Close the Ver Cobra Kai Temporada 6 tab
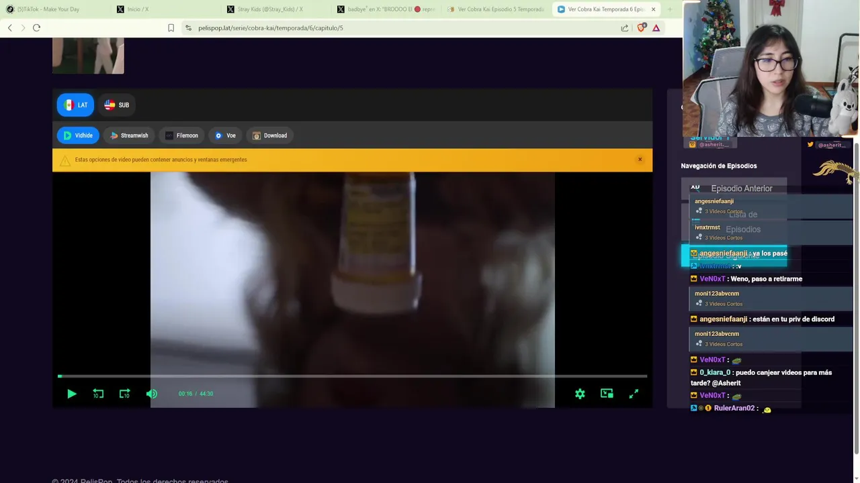Image resolution: width=860 pixels, height=483 pixels. 653,9
